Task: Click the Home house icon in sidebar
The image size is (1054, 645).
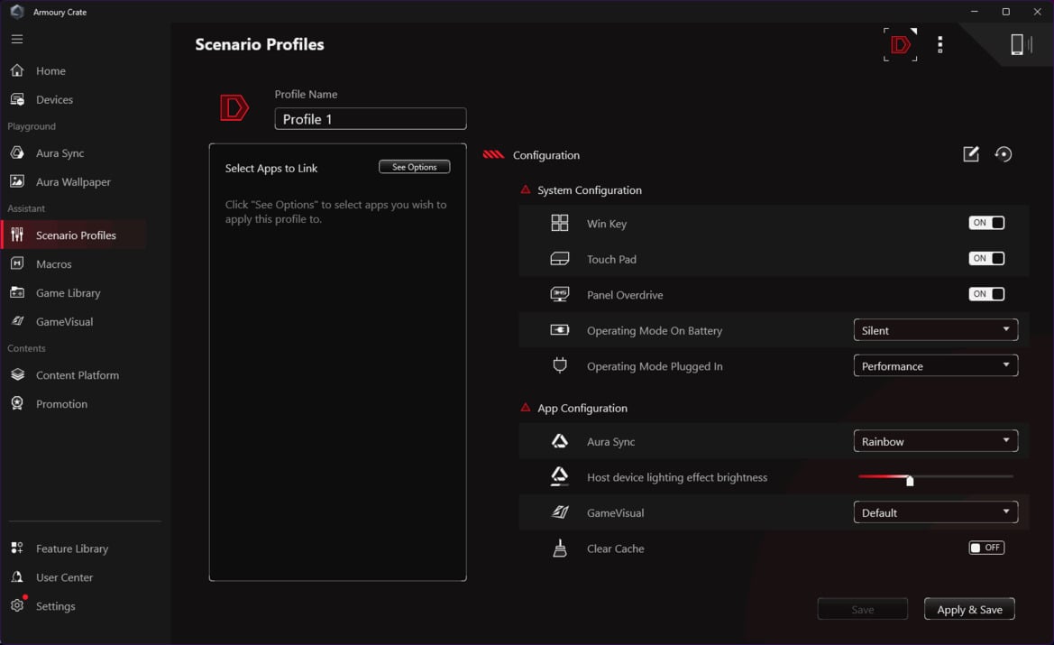Action: [17, 70]
